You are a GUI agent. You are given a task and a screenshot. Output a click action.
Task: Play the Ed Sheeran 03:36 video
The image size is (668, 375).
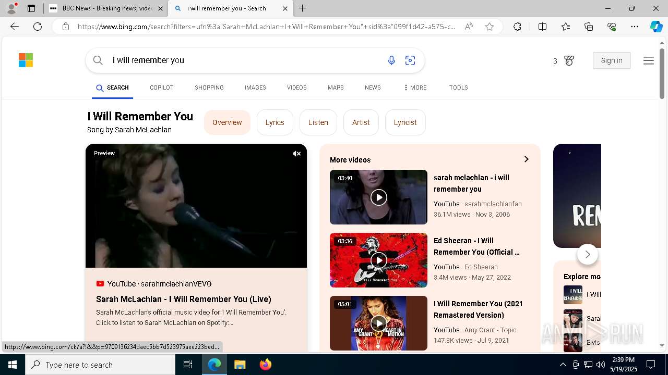378,260
